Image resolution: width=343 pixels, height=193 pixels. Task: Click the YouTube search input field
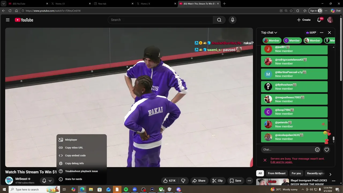tap(160, 20)
